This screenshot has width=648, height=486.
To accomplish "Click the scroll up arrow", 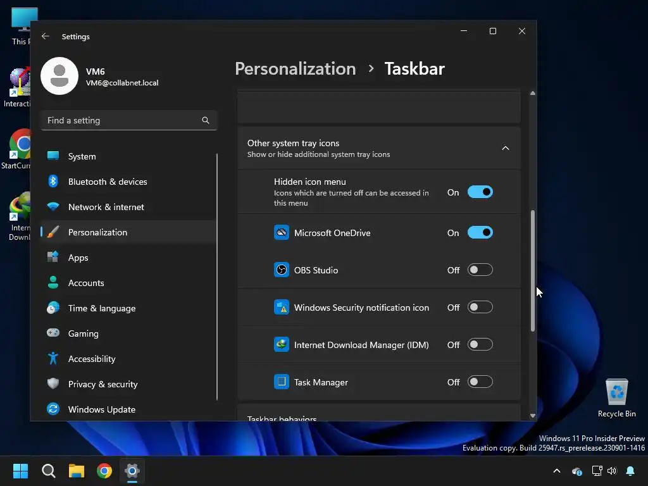I will [533, 94].
